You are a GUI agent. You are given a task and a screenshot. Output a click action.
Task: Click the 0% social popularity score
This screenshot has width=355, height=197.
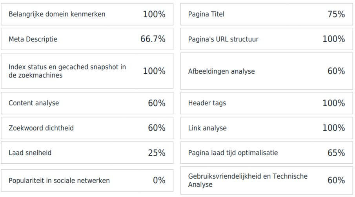(x=159, y=181)
